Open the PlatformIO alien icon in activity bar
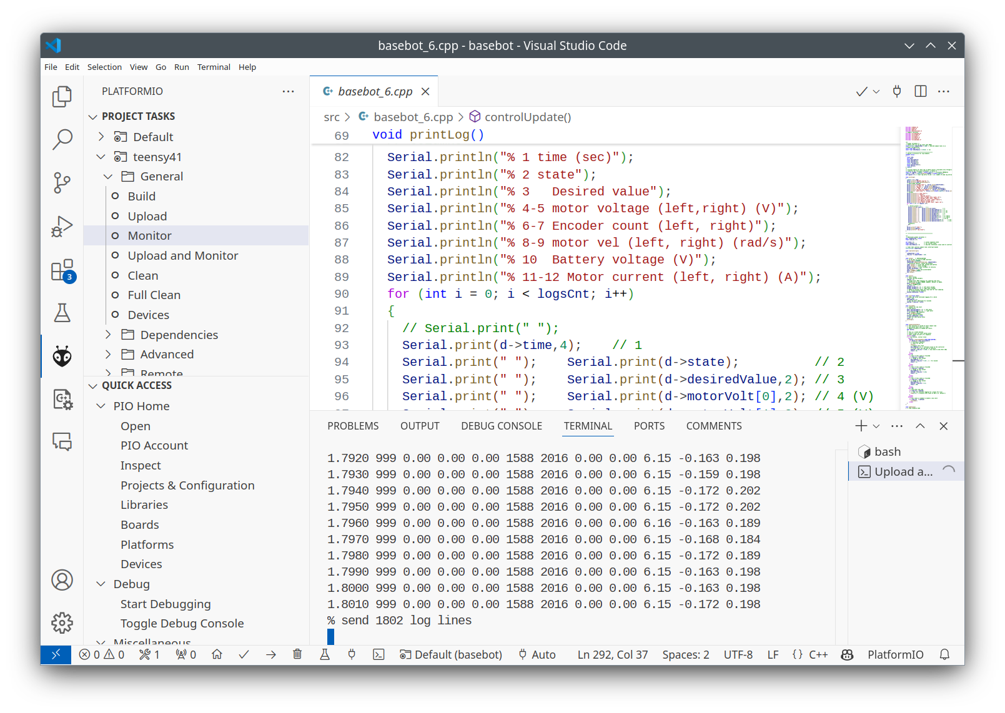 [62, 356]
